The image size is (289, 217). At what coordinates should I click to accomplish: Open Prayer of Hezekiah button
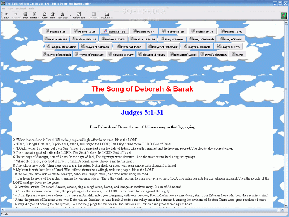click(57, 54)
